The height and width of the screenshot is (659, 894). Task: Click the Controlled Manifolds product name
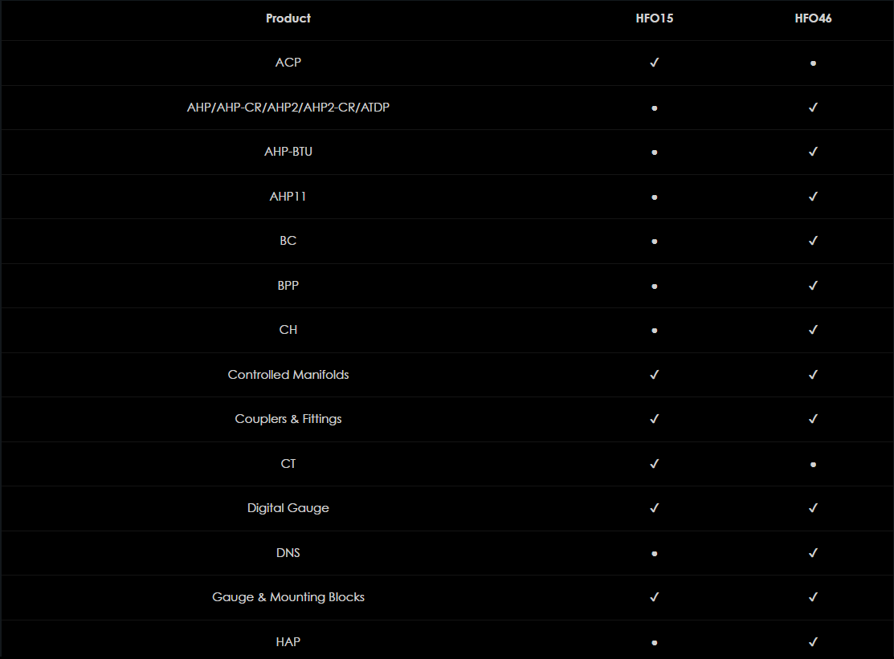click(288, 375)
